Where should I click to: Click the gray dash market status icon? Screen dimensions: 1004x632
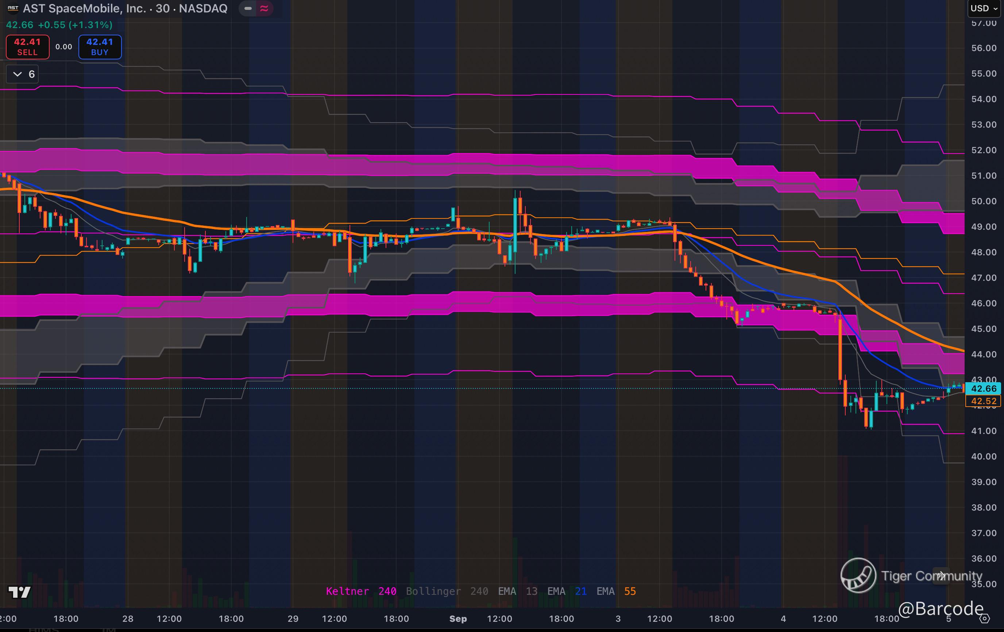pos(248,8)
